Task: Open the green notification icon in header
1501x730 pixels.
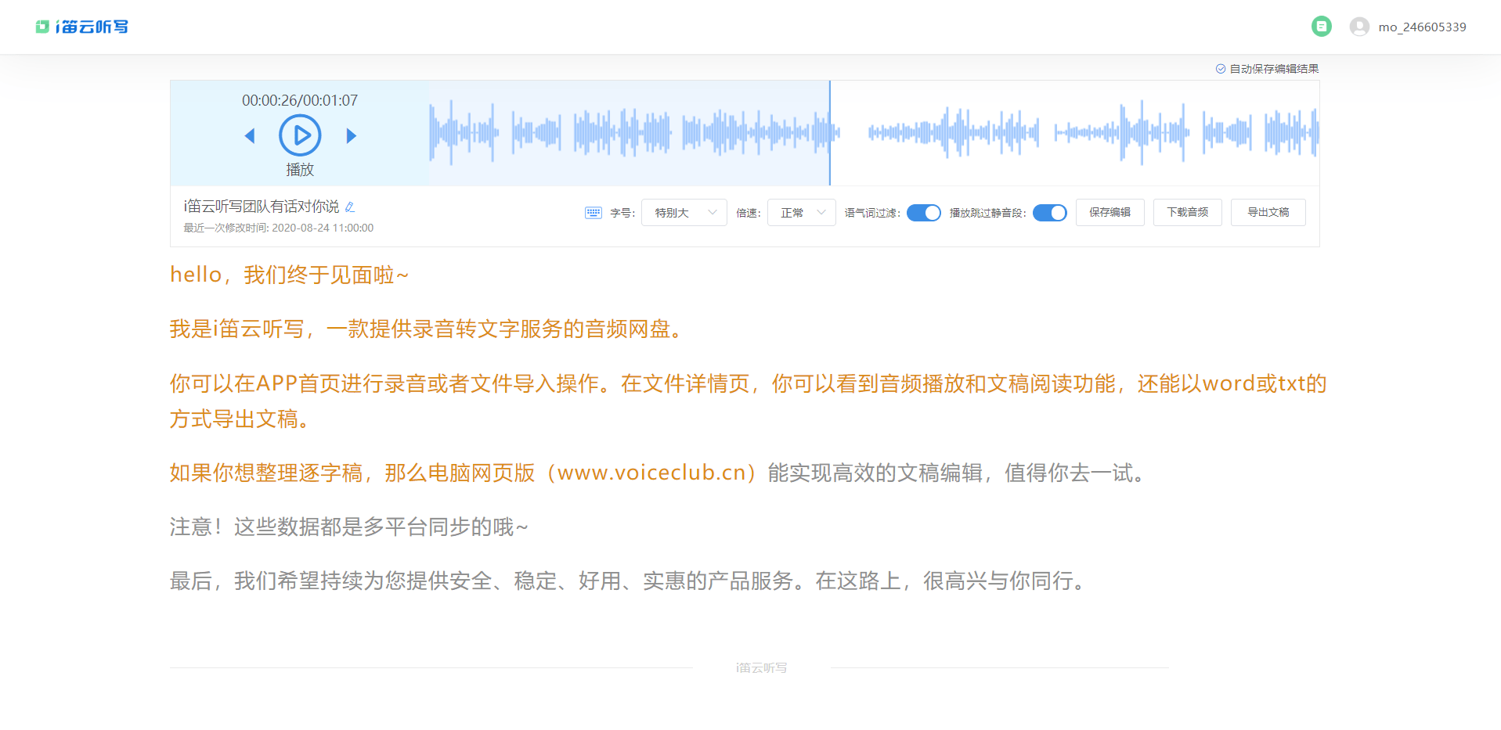Action: pyautogui.click(x=1322, y=27)
